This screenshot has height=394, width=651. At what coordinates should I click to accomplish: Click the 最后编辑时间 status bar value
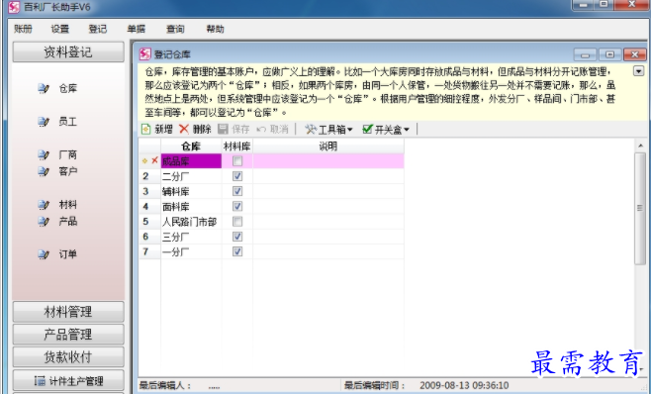(x=464, y=385)
